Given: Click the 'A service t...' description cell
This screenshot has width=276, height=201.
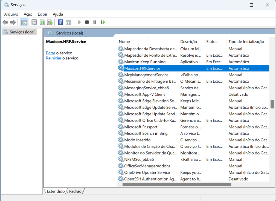Looking at the screenshot, I should pos(190,134).
